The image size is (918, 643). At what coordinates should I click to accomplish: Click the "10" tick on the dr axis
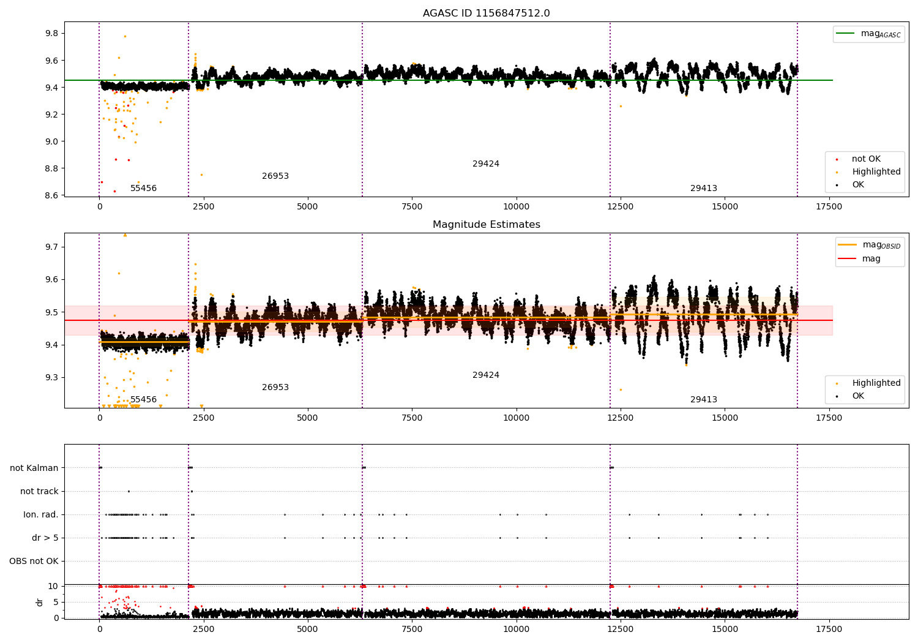tap(53, 587)
